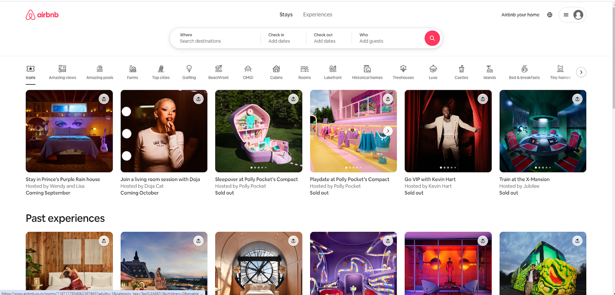Select the Rooms category

(x=304, y=72)
